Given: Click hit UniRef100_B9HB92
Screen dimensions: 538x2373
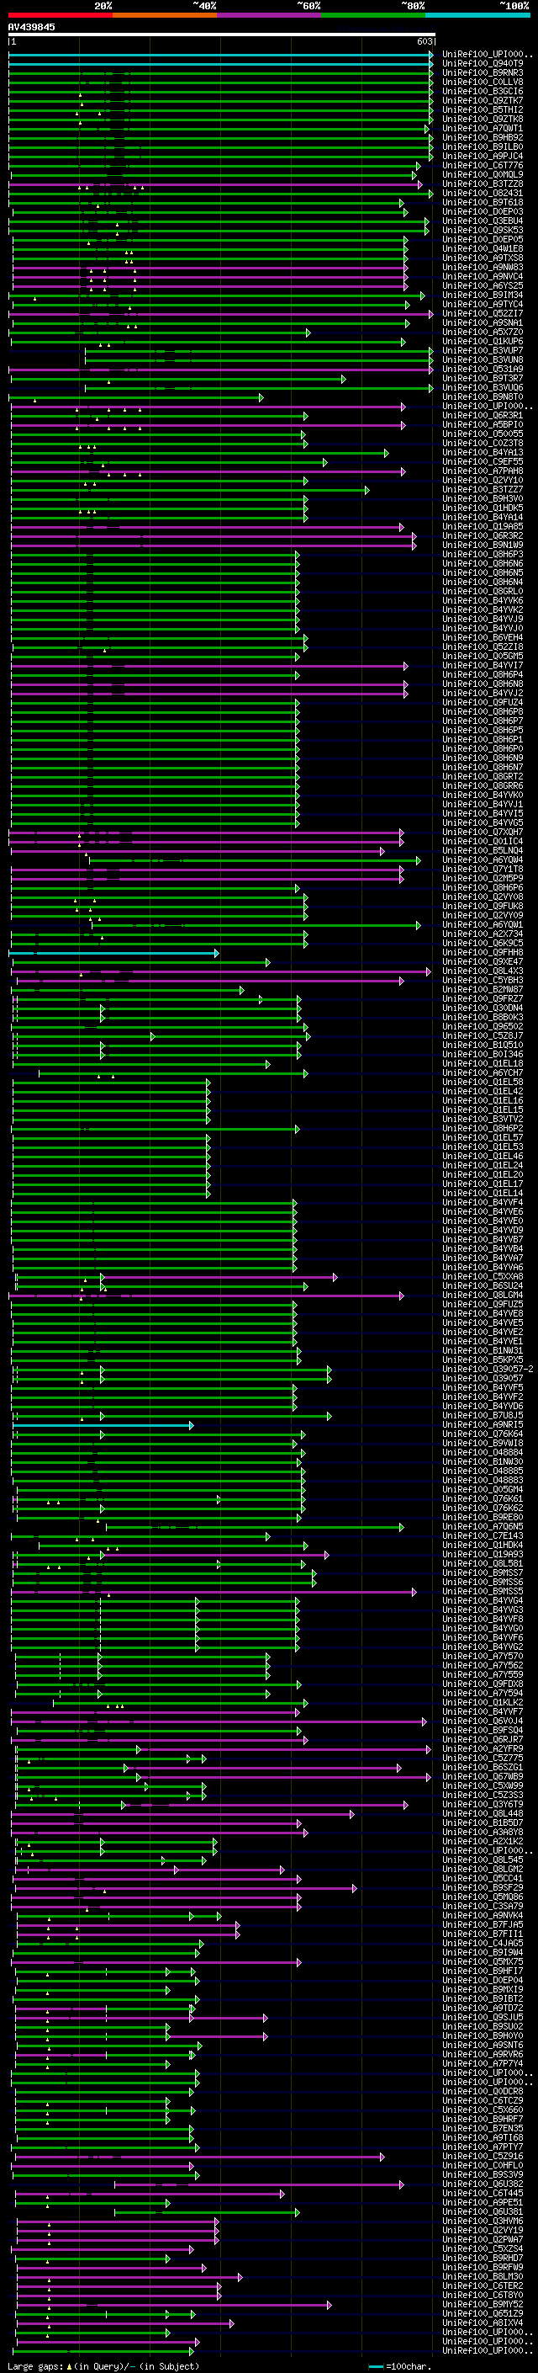Looking at the screenshot, I should click(x=483, y=137).
